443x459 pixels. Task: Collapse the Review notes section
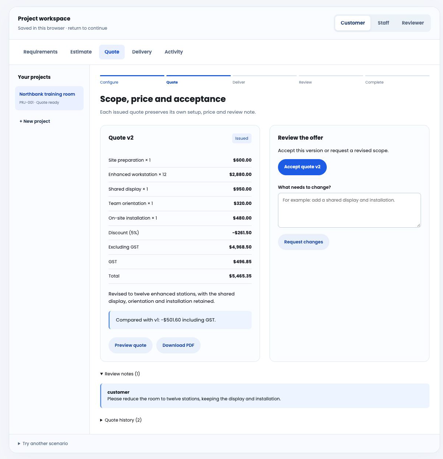pos(120,374)
